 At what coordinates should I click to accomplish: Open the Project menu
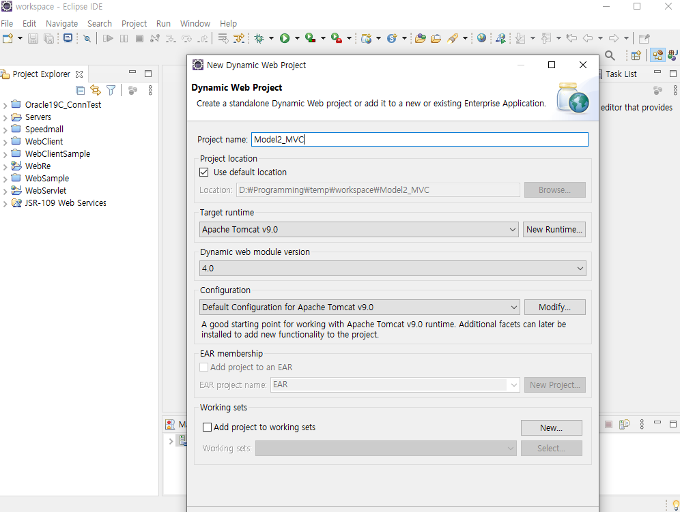click(134, 23)
